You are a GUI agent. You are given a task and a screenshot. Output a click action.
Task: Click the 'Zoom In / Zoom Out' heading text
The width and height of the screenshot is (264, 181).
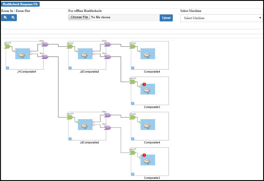coord(16,11)
